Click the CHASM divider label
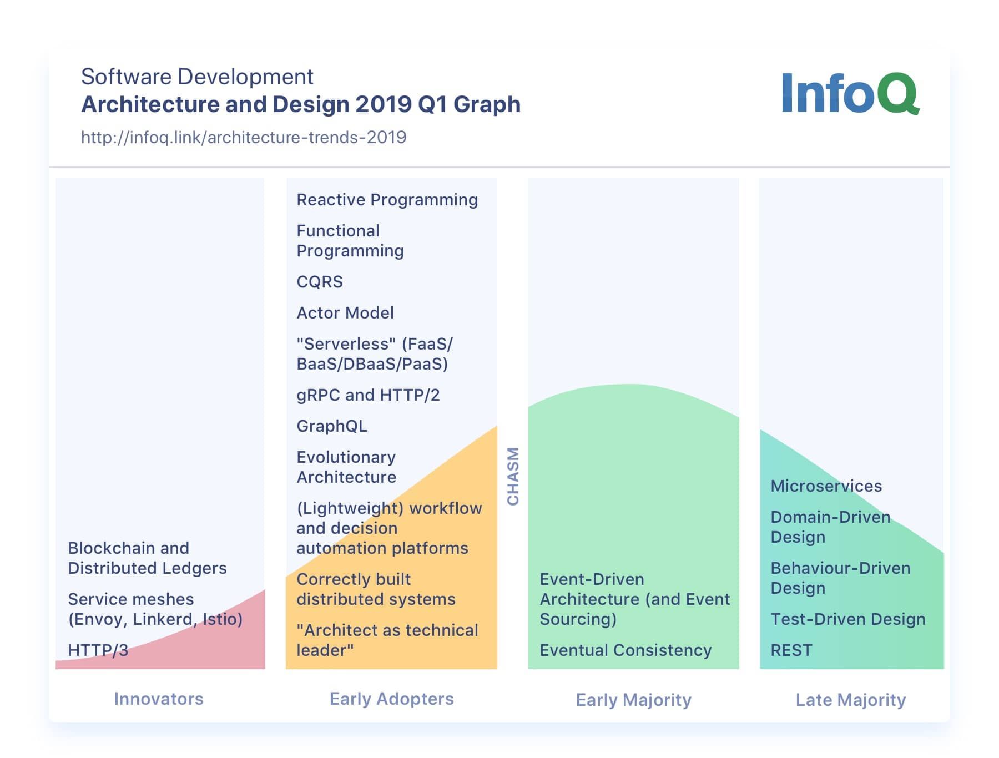Viewport: 999px width, 758px height. pyautogui.click(x=513, y=474)
